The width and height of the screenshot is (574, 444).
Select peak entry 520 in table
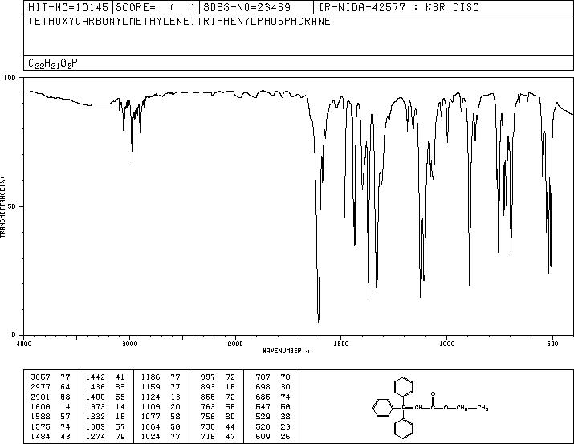pos(273,427)
